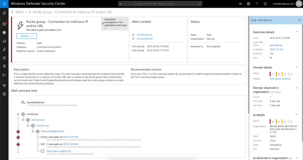This screenshot has width=303, height=160.
Task: Open the machines list laptop icon
Action: (x=4, y=41)
